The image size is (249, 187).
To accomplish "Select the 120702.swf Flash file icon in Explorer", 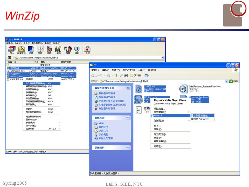I will pos(139,89).
